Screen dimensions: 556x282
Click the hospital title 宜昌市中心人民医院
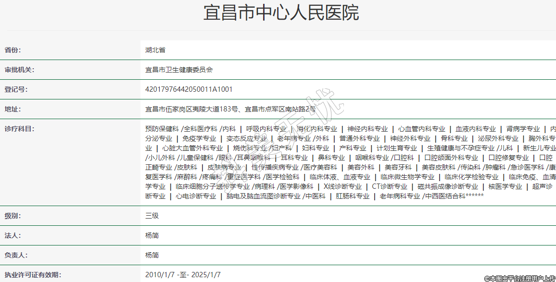coord(281,13)
